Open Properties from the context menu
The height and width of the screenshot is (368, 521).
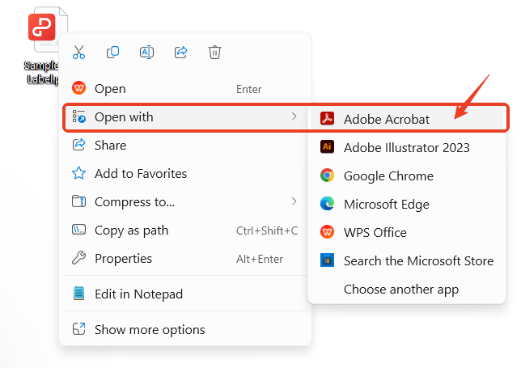pos(185,258)
